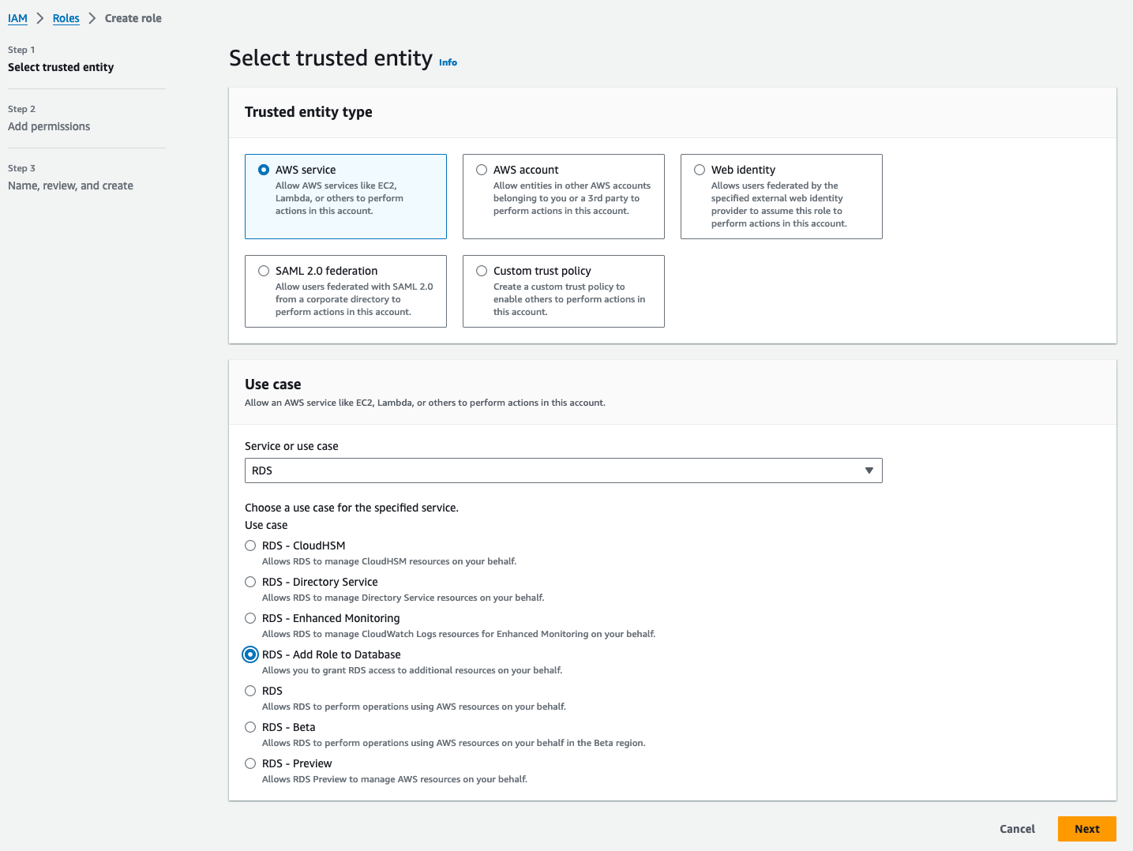The image size is (1133, 851).
Task: Open Step 2 Add permissions
Action: [x=49, y=126]
